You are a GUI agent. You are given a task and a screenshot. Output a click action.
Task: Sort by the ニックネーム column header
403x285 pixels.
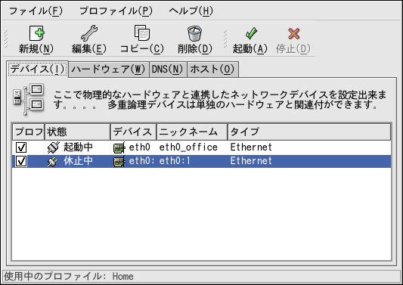(192, 132)
